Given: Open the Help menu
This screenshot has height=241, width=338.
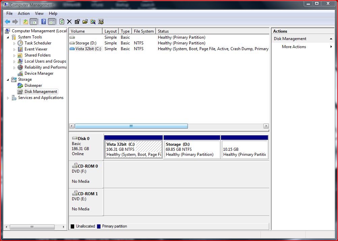Looking at the screenshot, I should point(53,13).
